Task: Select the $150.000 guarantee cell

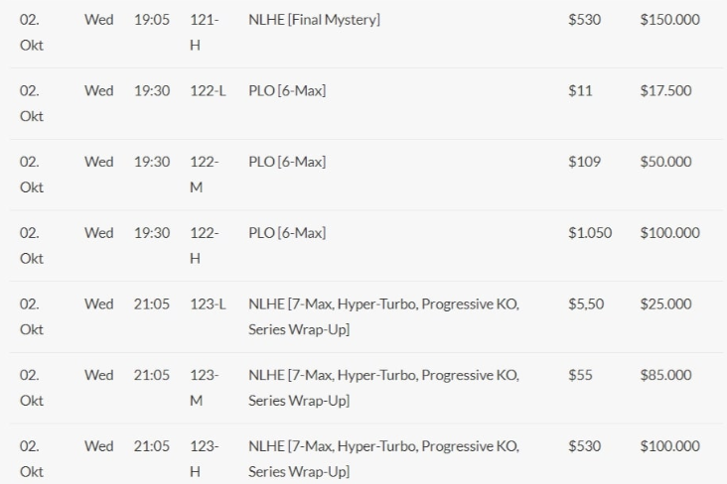Action: point(669,20)
